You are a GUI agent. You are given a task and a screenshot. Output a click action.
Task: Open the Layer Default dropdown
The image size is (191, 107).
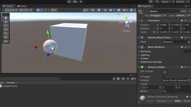pyautogui.click(x=183, y=15)
